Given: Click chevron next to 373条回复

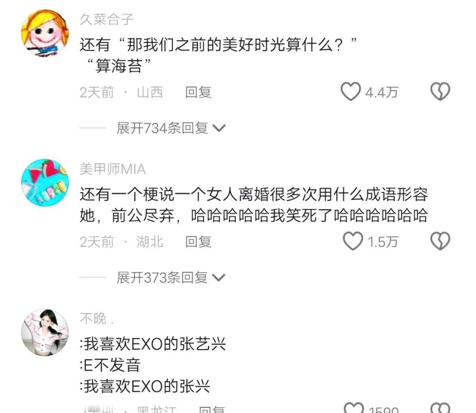Looking at the screenshot, I should click(x=218, y=278).
